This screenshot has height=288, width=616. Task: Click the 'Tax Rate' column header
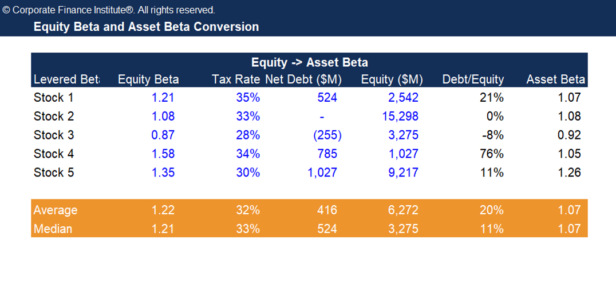(236, 79)
